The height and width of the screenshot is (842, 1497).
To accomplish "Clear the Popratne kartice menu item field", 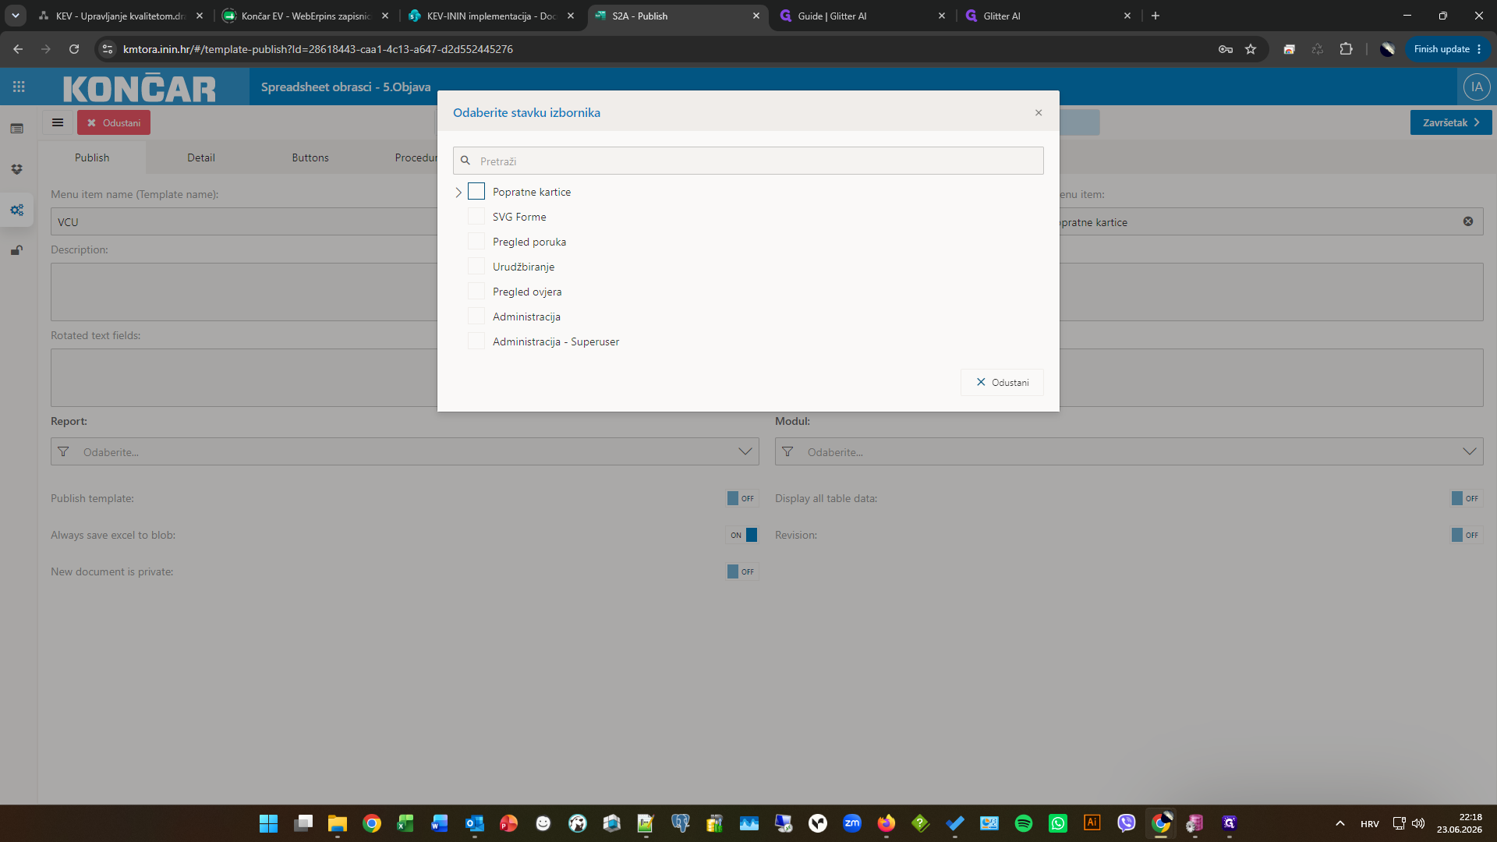I will pyautogui.click(x=1468, y=221).
